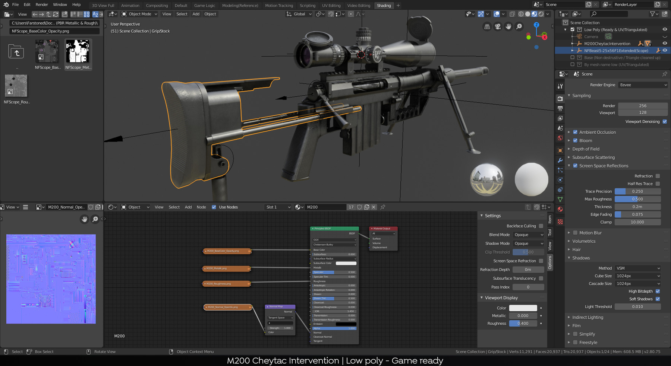Click Viewport Display Color swatch
671x366 pixels.
coord(523,308)
